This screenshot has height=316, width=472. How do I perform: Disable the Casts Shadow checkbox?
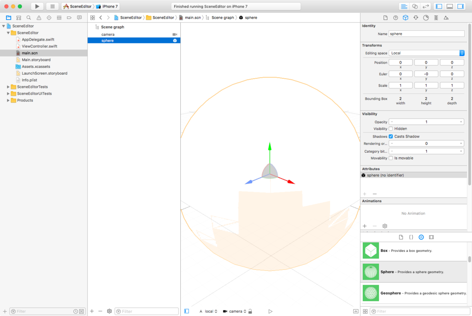pos(391,137)
